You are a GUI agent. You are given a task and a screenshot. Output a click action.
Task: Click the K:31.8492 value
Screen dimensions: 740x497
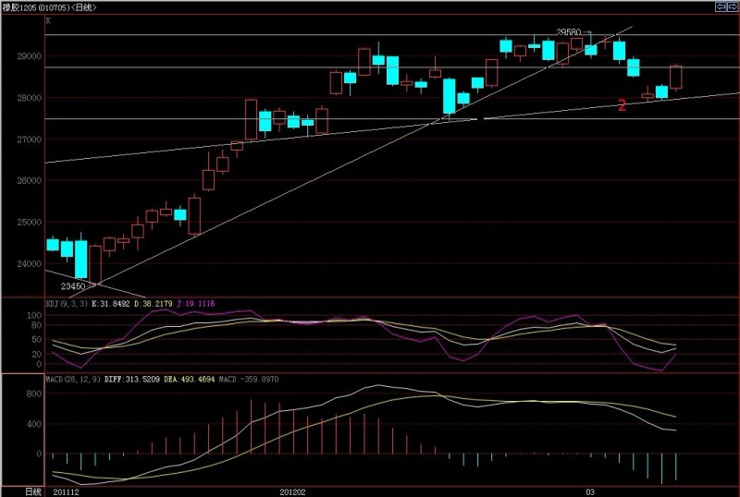(x=111, y=304)
